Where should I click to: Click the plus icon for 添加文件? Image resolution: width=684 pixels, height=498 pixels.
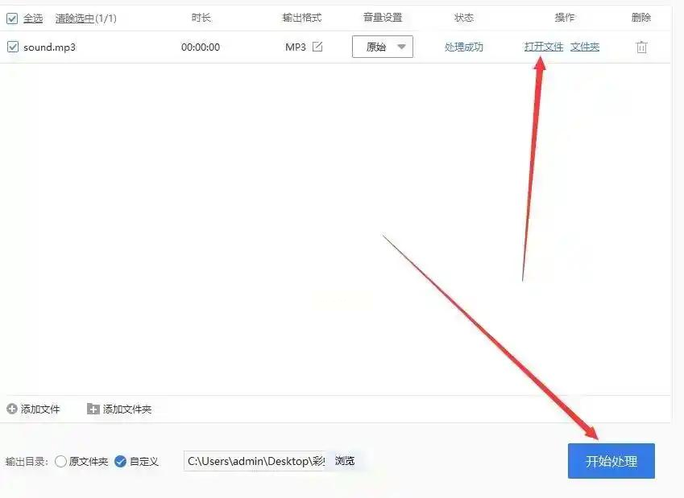click(x=12, y=409)
